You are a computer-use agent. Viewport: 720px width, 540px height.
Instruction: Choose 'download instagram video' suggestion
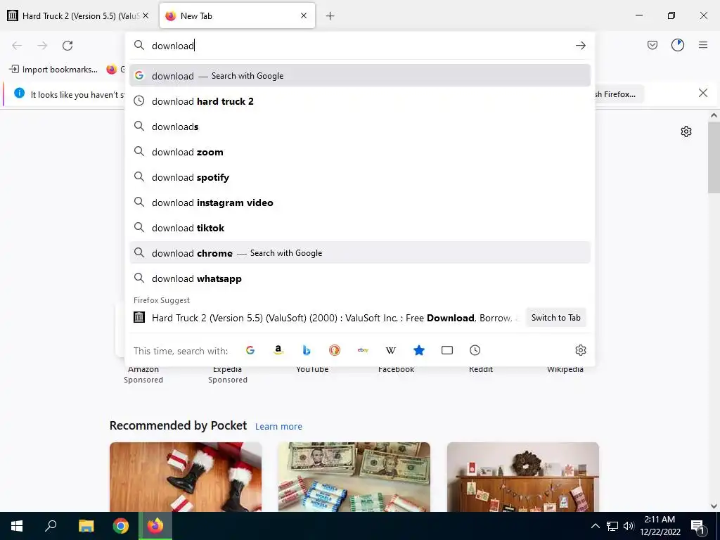tap(359, 202)
